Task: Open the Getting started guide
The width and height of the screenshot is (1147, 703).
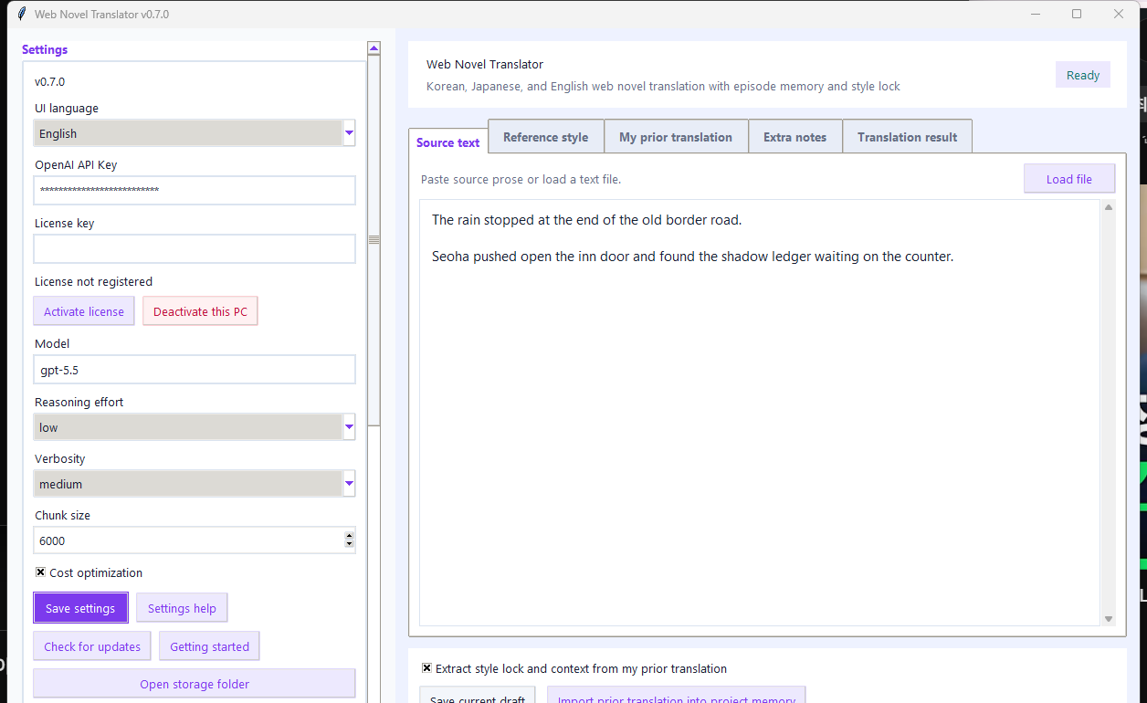Action: click(x=209, y=646)
